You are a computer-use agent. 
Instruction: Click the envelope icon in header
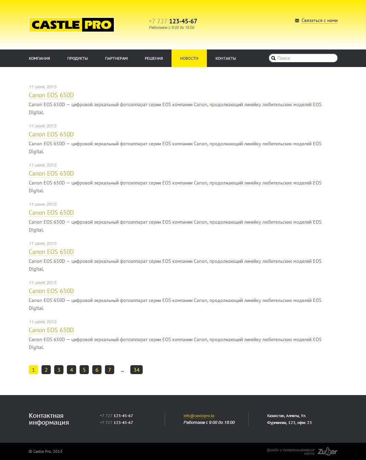coord(297,21)
